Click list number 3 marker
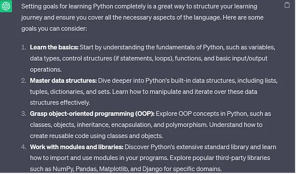This screenshot has width=298, height=174. [x=24, y=114]
